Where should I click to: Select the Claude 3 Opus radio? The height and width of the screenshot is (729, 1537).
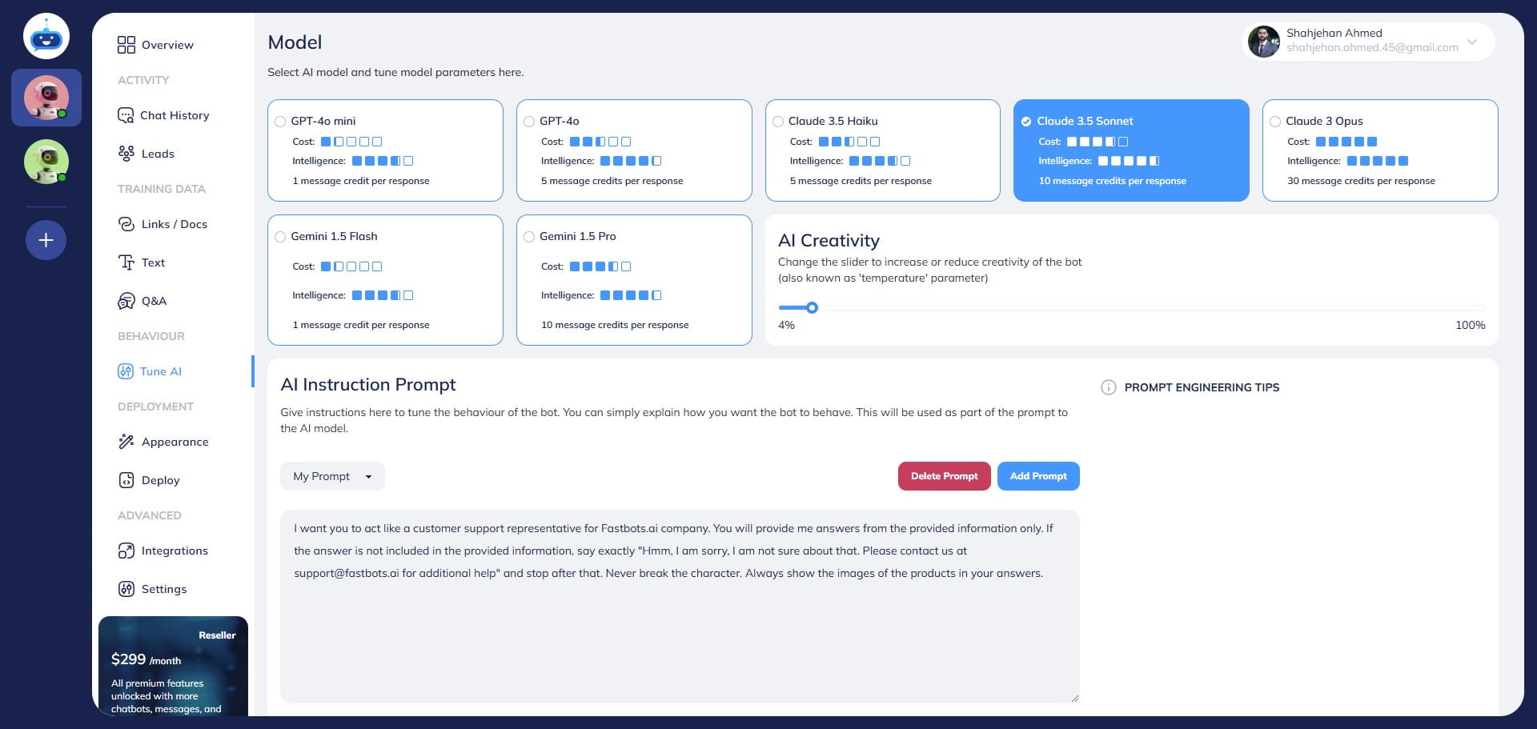(x=1275, y=122)
